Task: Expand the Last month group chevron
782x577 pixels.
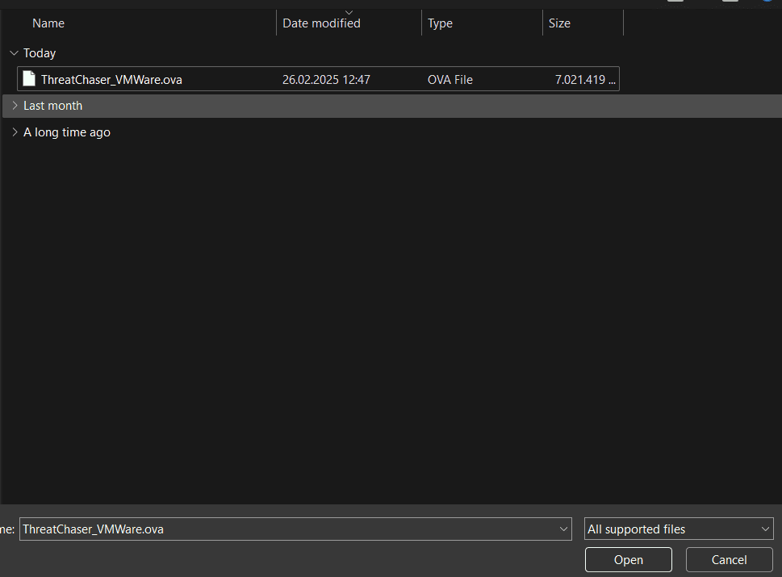Action: tap(14, 106)
